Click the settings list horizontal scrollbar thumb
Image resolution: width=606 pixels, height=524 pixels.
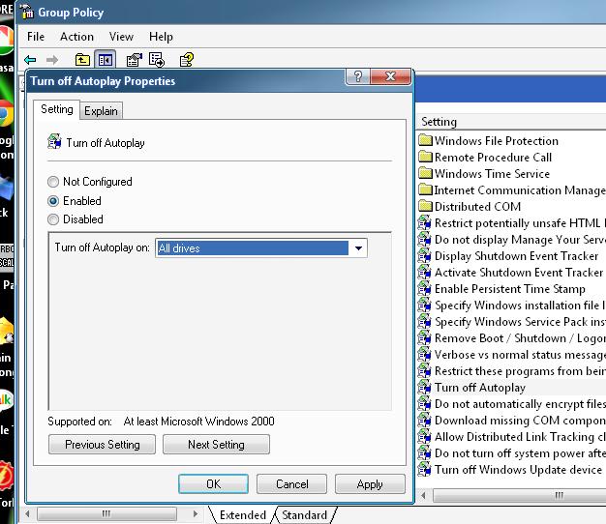coord(520,495)
